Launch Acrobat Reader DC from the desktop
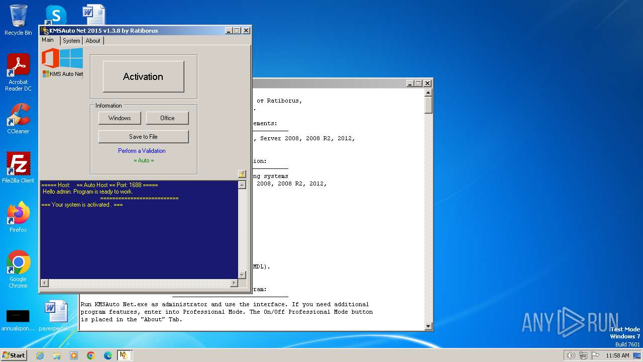 click(x=18, y=73)
